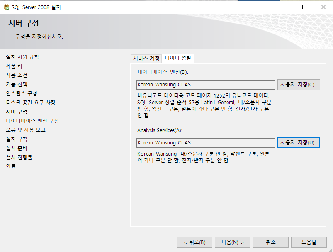
Task: Switch to the 서비스 계정 tab
Action: coord(146,59)
